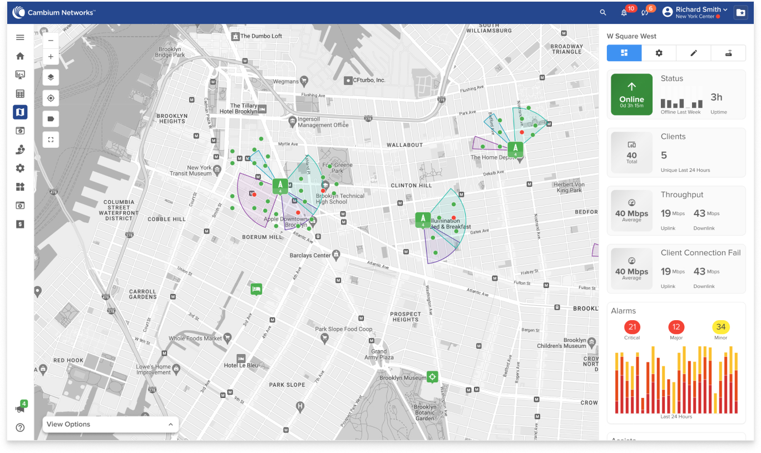Open search in the top header
Image resolution: width=761 pixels, height=453 pixels.
click(x=603, y=12)
